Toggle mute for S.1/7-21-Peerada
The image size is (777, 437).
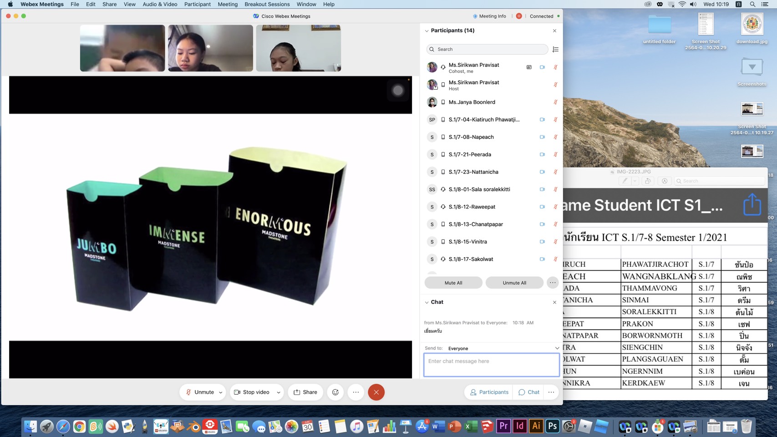point(555,154)
